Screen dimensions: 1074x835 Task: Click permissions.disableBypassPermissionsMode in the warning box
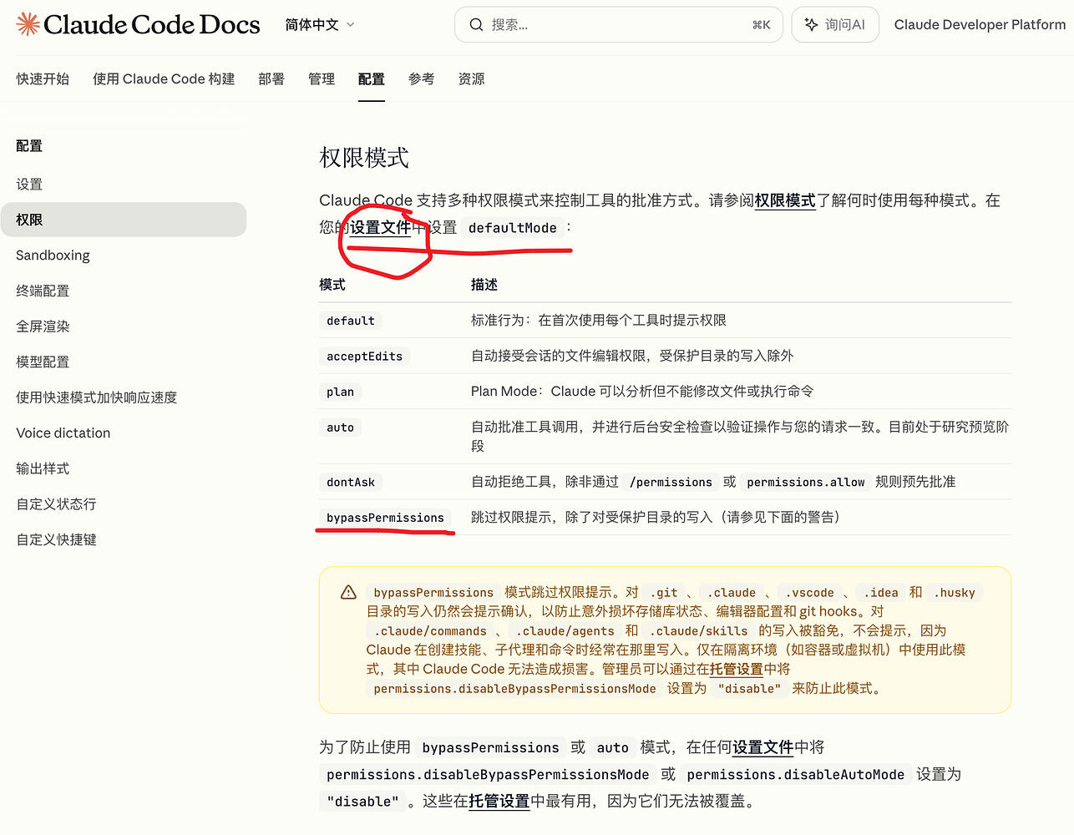(x=514, y=689)
